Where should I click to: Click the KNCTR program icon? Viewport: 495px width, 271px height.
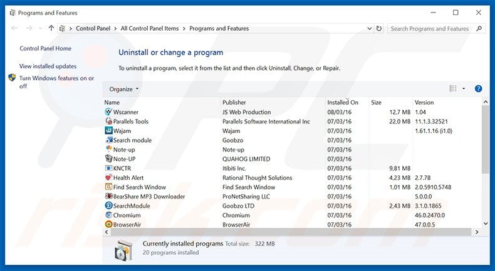point(108,168)
